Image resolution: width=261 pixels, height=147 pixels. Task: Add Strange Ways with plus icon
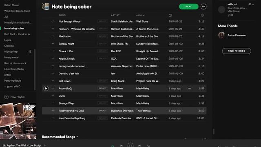[53, 103]
